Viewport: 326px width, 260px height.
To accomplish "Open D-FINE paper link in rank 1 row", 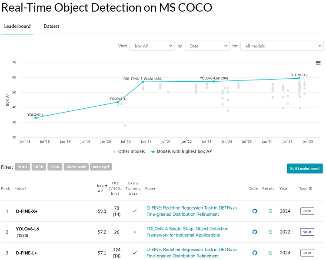I will click(x=192, y=211).
